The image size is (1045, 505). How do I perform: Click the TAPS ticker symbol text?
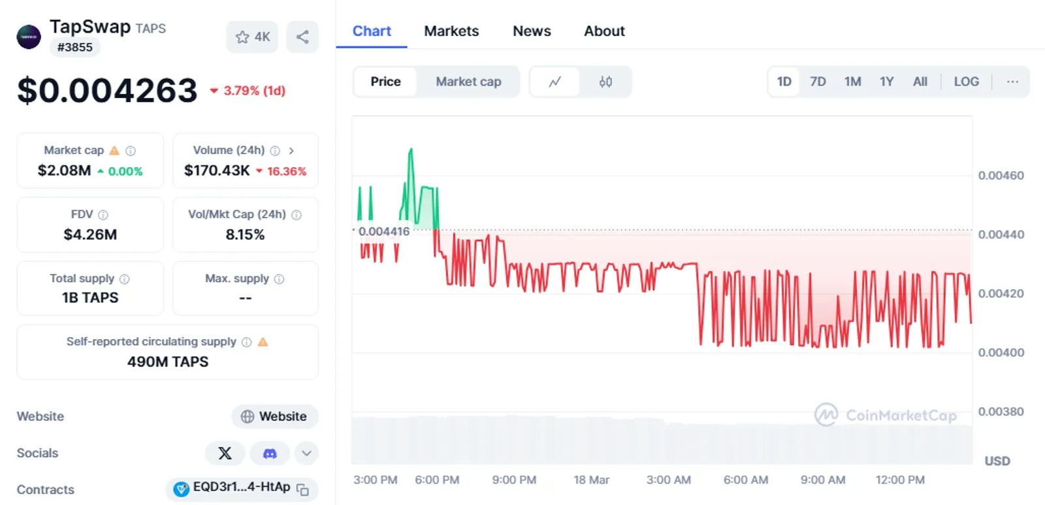[x=151, y=29]
